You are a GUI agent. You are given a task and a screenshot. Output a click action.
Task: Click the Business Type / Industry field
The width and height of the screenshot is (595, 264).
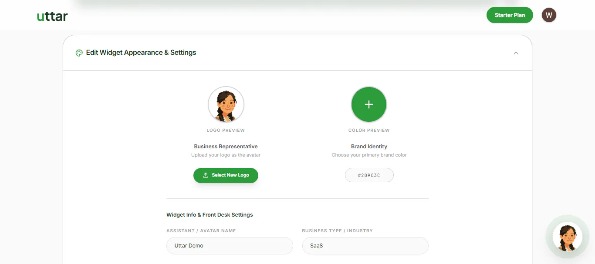(365, 246)
